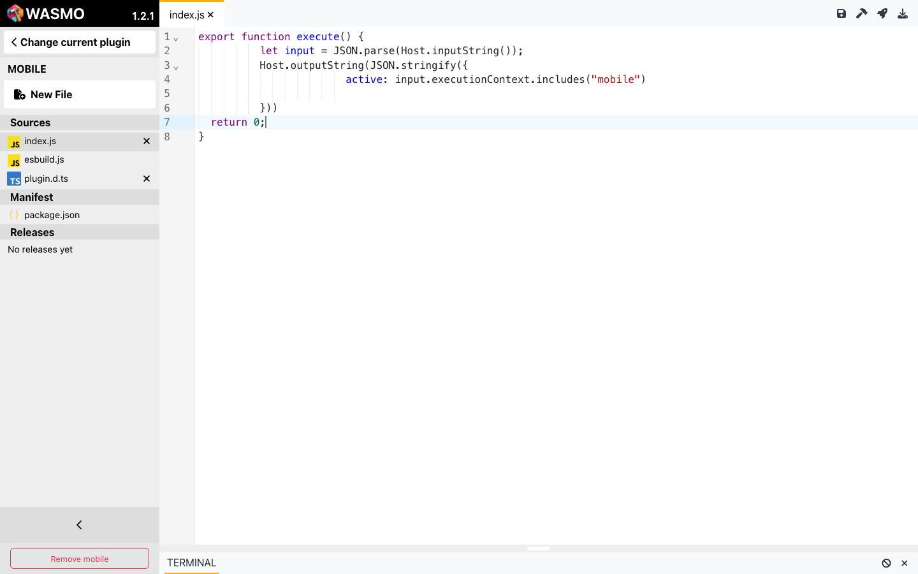Open esbuild.js in the Sources list
This screenshot has height=574, width=918.
44,159
